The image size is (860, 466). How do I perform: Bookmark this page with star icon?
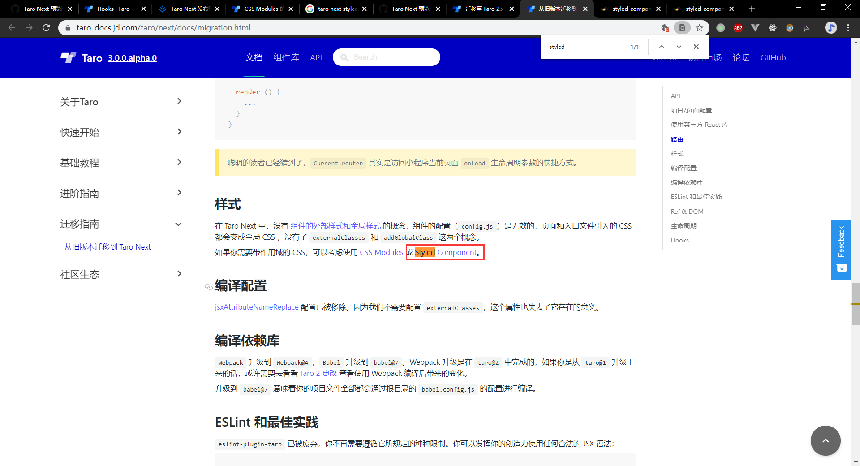click(699, 28)
